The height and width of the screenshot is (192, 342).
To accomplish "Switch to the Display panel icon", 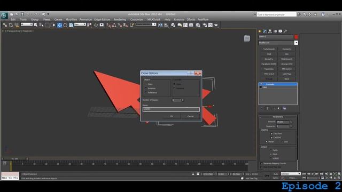I will pyautogui.click(x=280, y=31).
